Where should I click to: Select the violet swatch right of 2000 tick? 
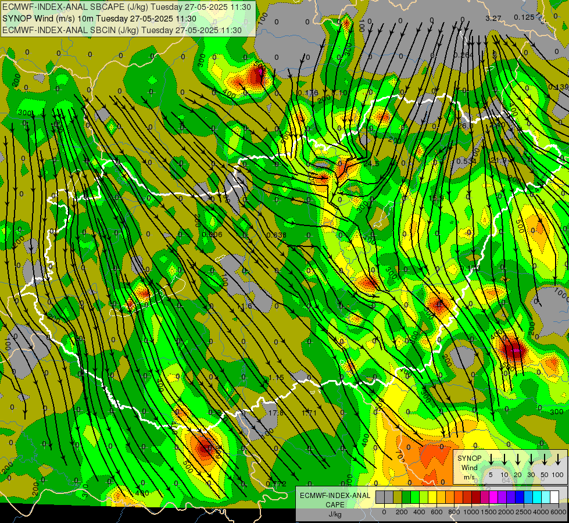511,497
